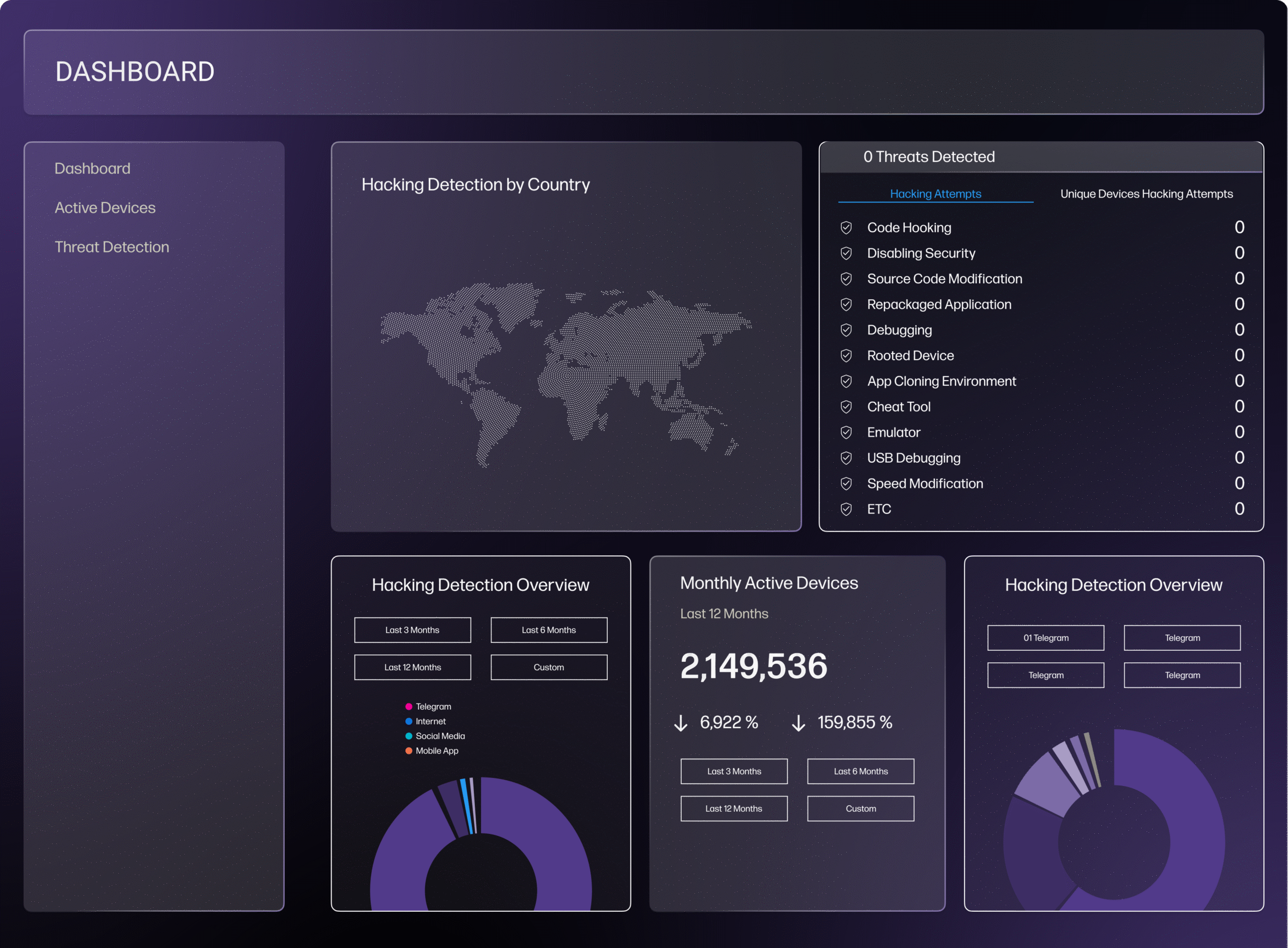Click shield icon next to Source Code Modification

click(846, 279)
